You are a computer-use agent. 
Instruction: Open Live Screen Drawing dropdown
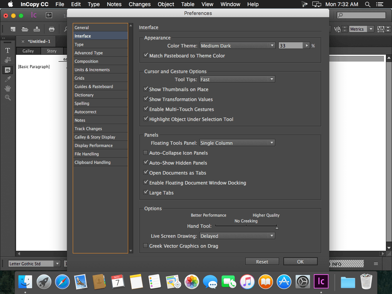coord(237,236)
